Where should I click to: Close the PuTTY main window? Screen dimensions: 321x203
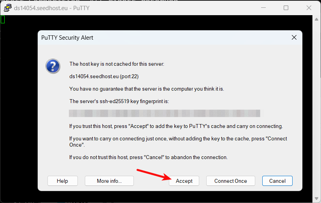(x=309, y=8)
